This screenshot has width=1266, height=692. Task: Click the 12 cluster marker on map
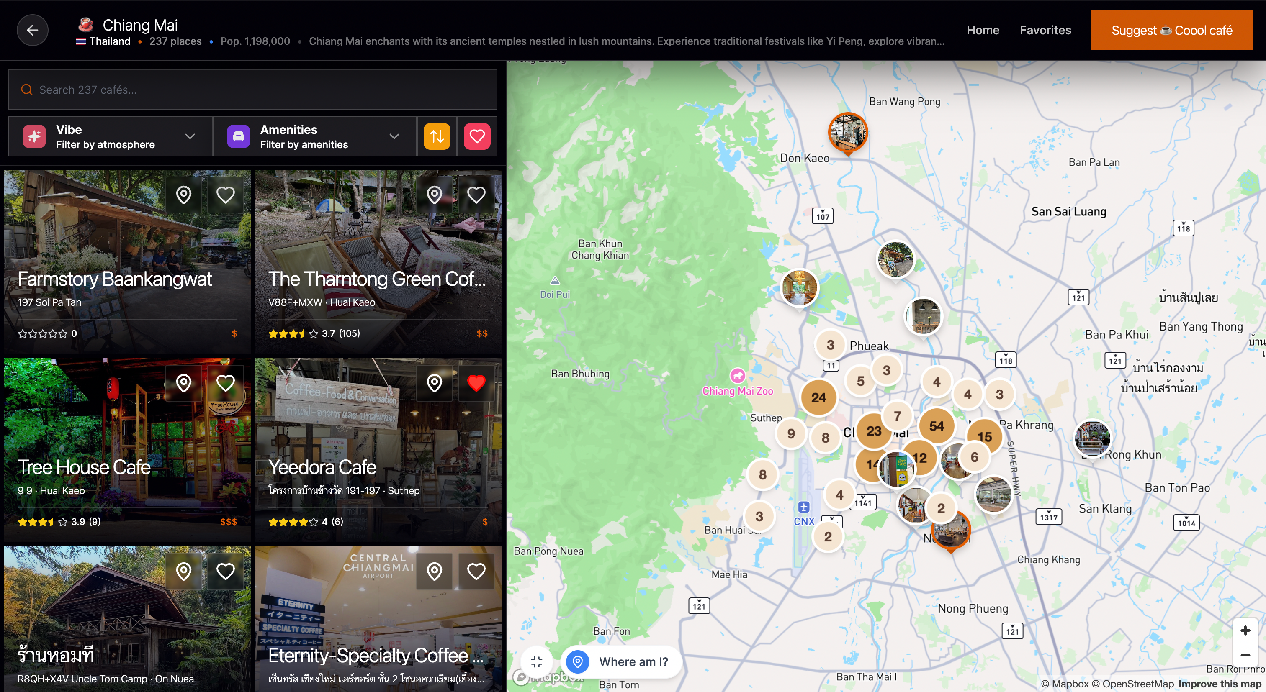point(919,458)
